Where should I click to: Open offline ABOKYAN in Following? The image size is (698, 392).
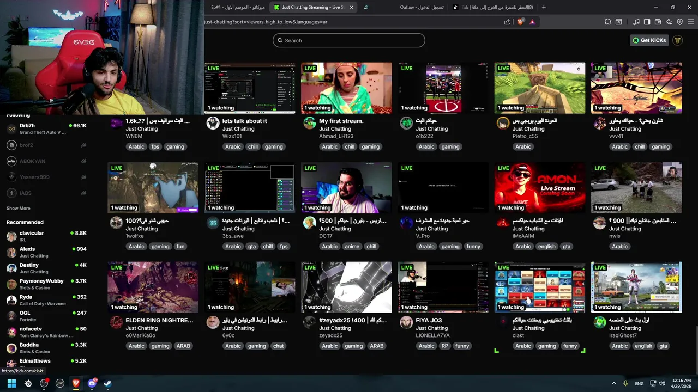(x=46, y=161)
